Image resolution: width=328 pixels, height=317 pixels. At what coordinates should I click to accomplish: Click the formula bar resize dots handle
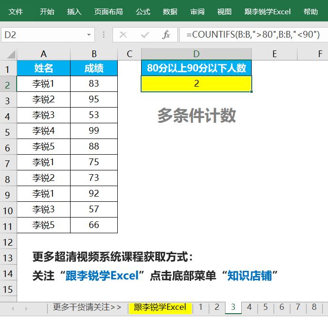click(103, 35)
